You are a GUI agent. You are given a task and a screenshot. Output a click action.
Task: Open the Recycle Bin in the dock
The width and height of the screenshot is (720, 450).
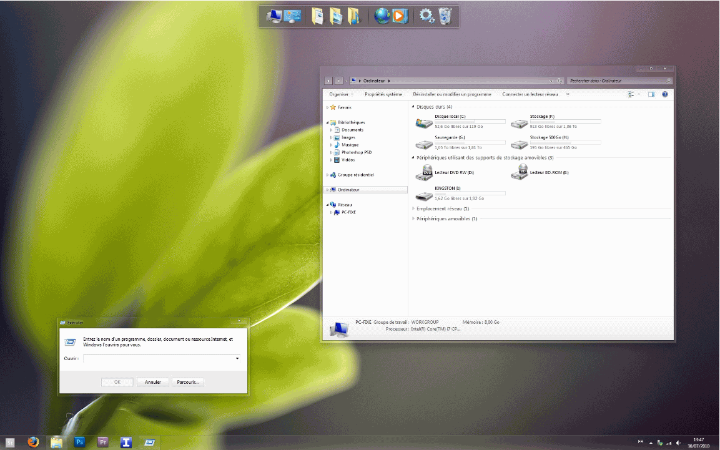pyautogui.click(x=445, y=16)
